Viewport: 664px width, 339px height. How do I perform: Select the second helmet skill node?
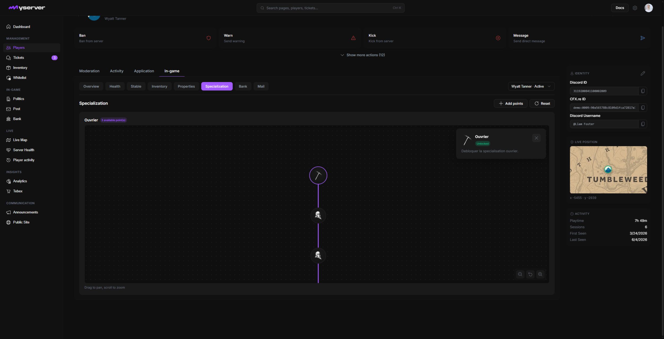[318, 255]
